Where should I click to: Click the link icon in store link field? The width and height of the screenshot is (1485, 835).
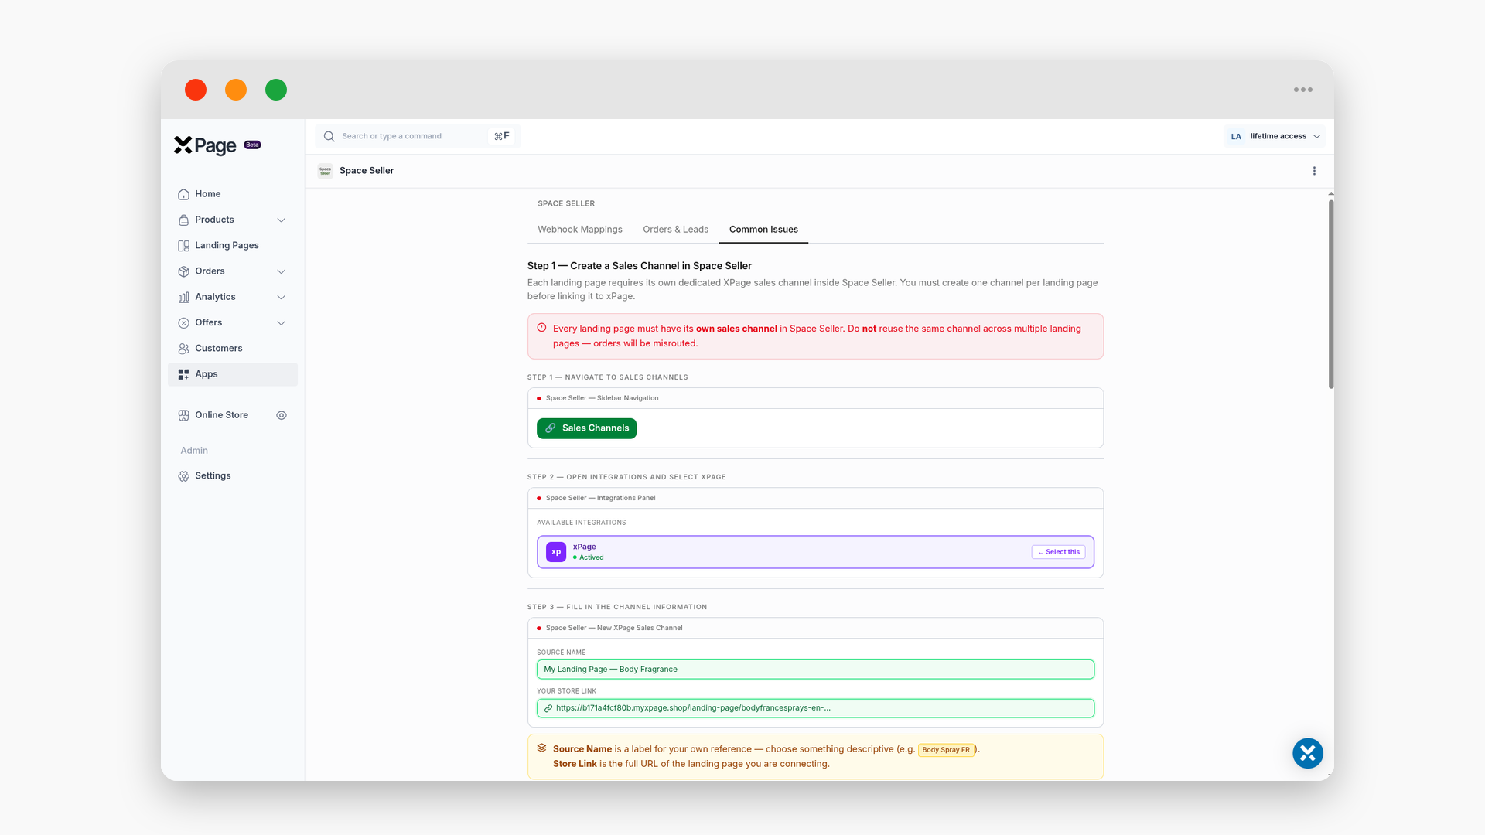[x=548, y=708]
